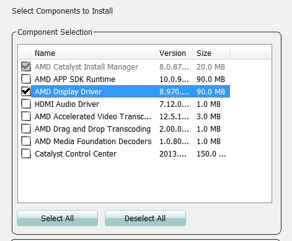Image resolution: width=292 pixels, height=241 pixels.
Task: Click version 2013.... of Catalyst Control Center
Action: 173,154
